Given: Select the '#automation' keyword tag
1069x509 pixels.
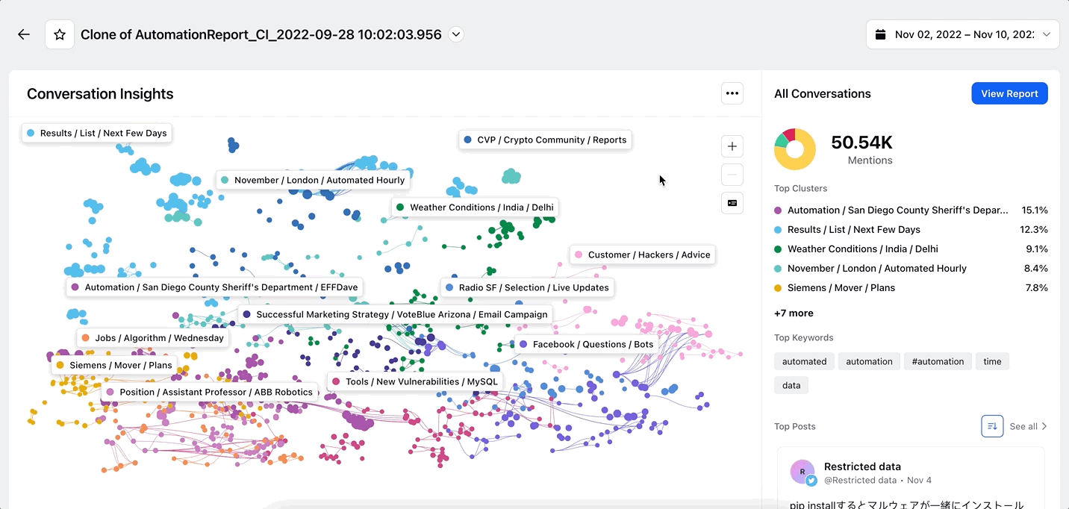Looking at the screenshot, I should pyautogui.click(x=938, y=361).
